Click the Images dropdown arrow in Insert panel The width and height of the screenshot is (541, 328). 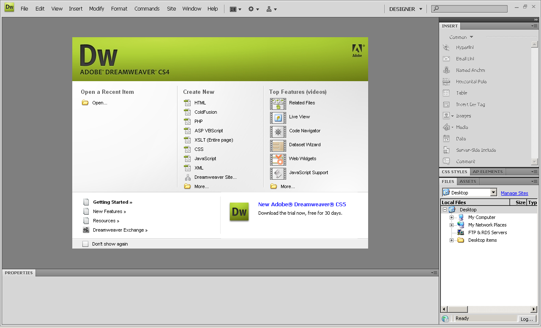click(452, 116)
